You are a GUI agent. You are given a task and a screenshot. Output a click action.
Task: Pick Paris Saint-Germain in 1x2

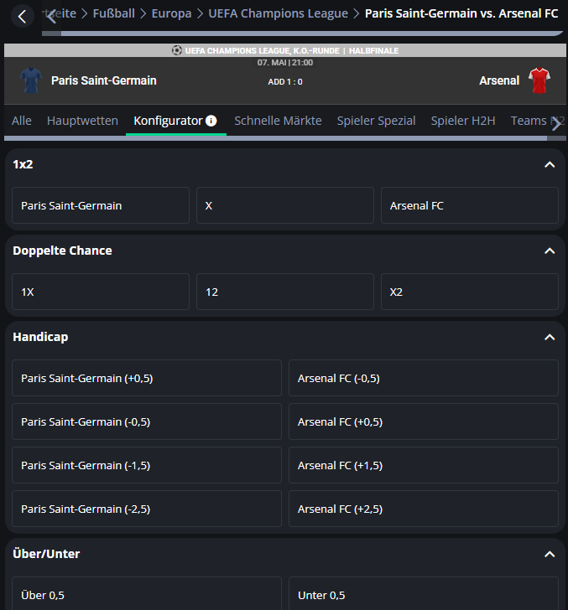click(101, 205)
